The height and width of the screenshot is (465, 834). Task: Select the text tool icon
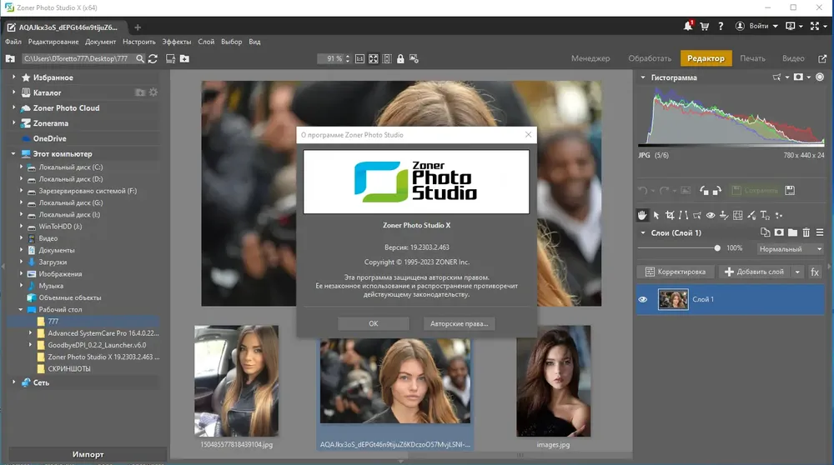pyautogui.click(x=765, y=215)
